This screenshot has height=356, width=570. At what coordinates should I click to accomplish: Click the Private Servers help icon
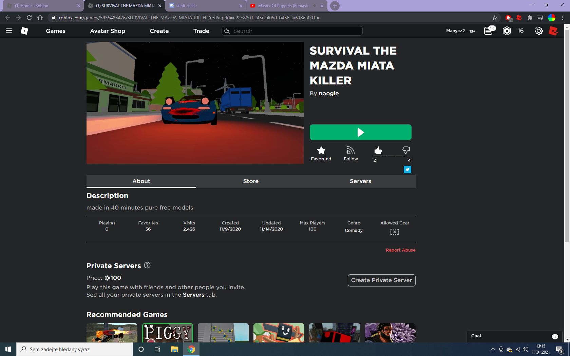point(147,265)
